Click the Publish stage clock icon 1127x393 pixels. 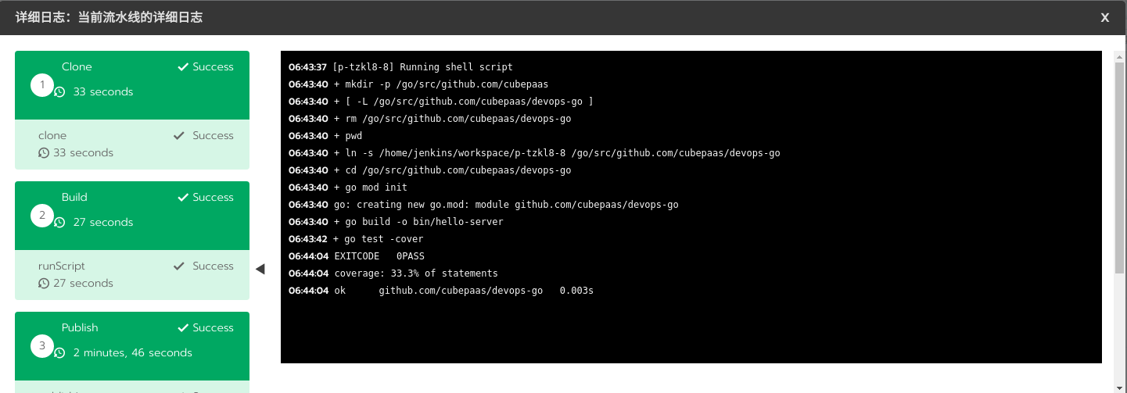[x=60, y=353]
